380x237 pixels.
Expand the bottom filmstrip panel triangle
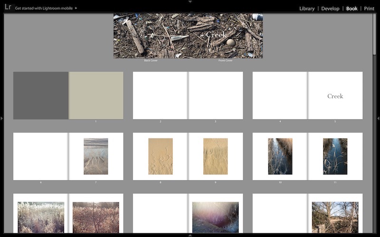tap(190, 235)
